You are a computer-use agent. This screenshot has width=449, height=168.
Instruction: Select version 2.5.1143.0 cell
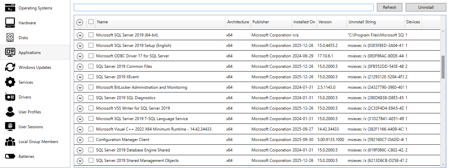[x=327, y=87]
